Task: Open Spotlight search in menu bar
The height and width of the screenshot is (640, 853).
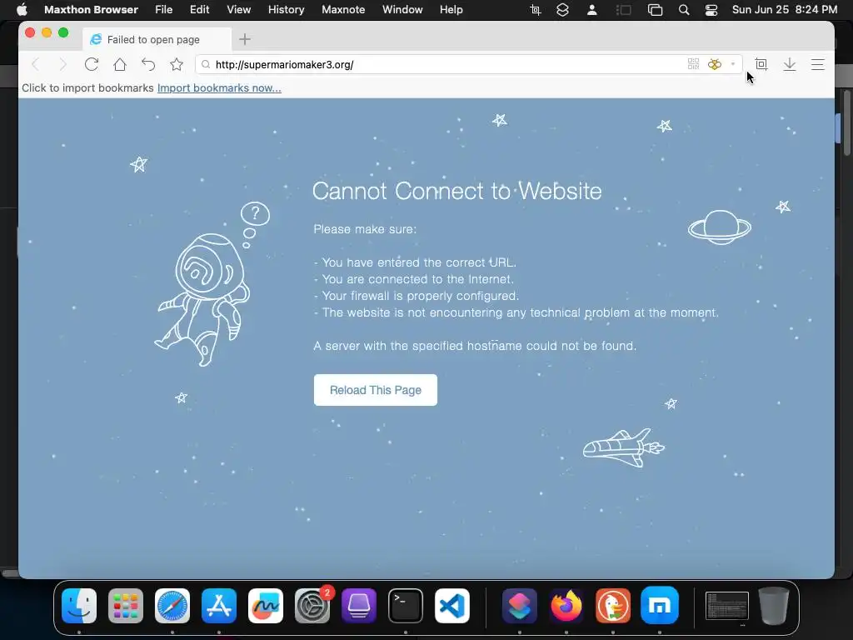Action: tap(684, 10)
